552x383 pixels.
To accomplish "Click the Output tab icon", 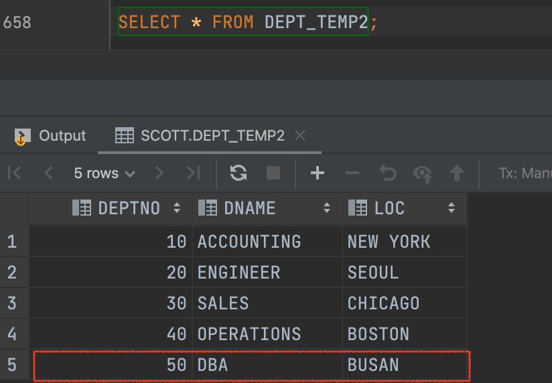I will click(x=23, y=137).
